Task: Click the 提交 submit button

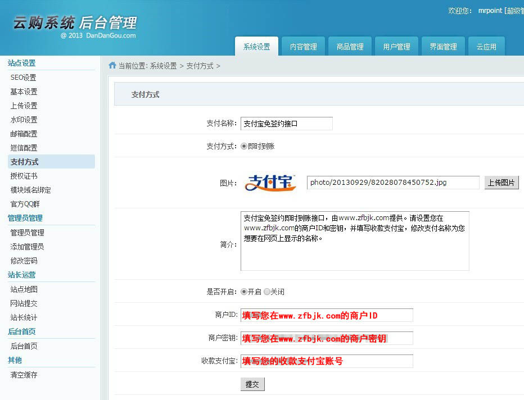Action: pos(252,384)
